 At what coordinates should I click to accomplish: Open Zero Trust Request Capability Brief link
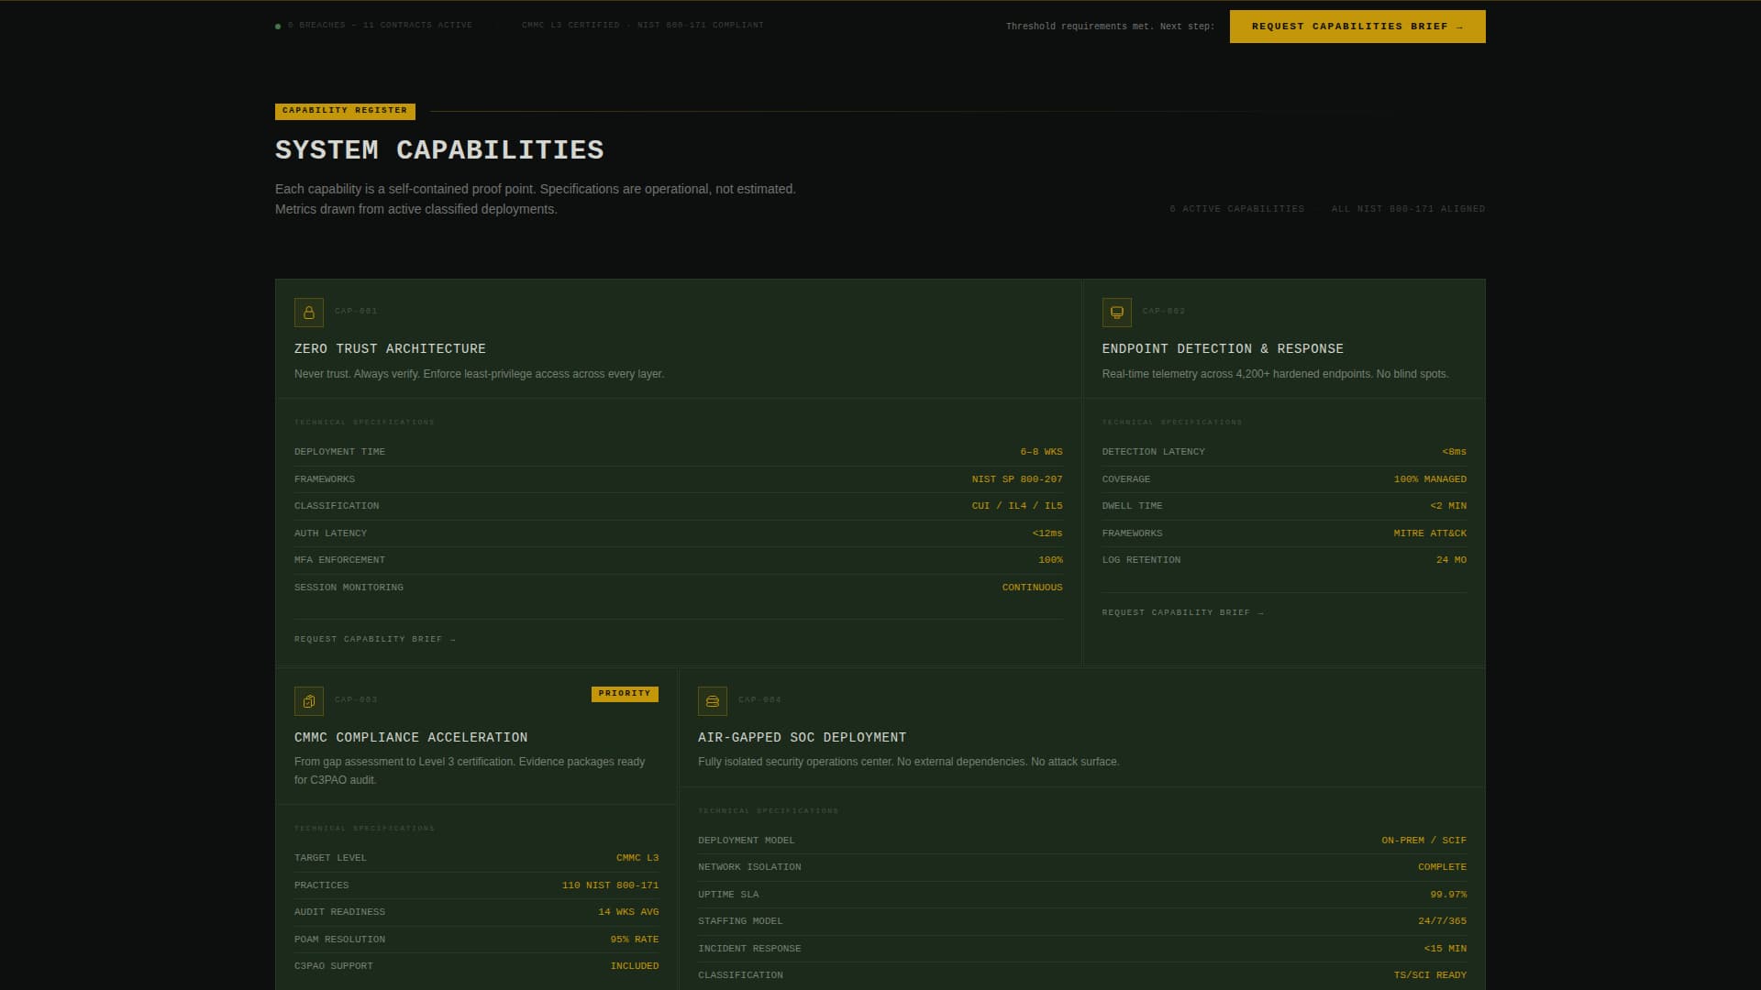click(x=375, y=639)
